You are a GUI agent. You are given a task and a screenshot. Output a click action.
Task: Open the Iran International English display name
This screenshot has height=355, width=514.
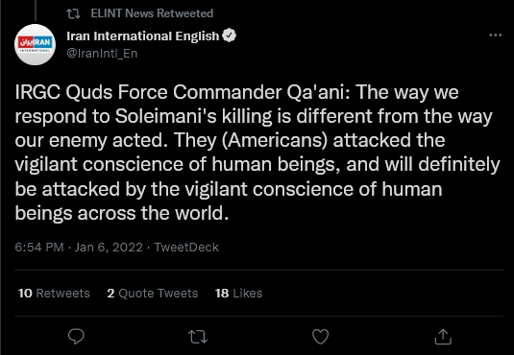click(x=142, y=35)
